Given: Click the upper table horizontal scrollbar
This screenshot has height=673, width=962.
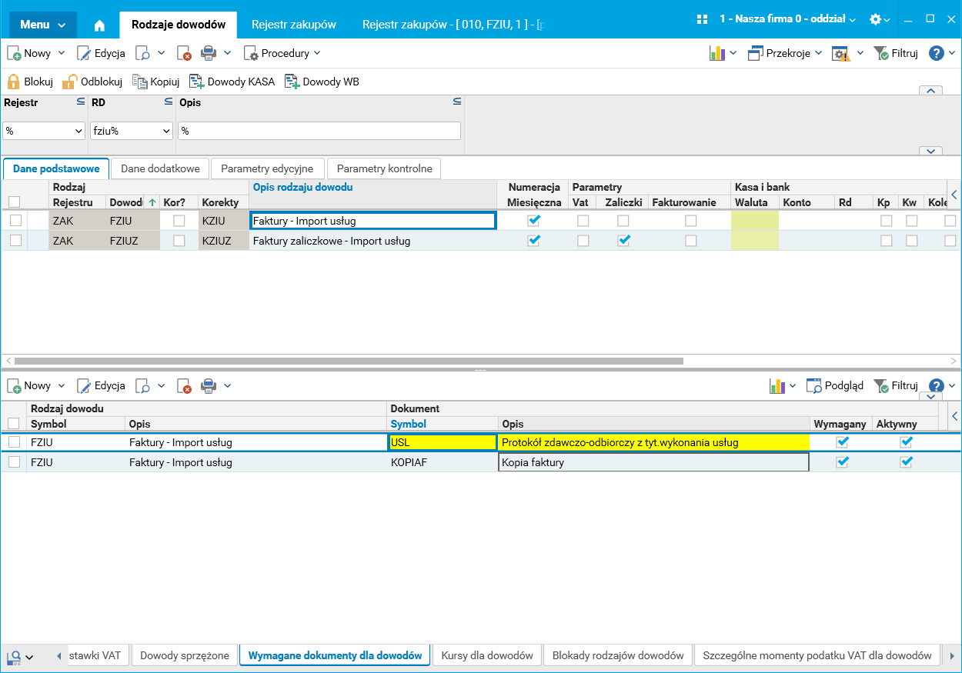Looking at the screenshot, I should [349, 360].
